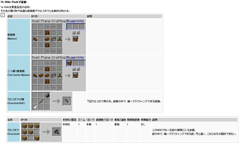This screenshot has height=146, width=241.
Task: Click the string in the Crossbow recipe's middle row
Action: (37, 132)
